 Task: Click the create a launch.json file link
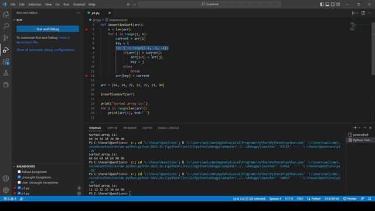[43, 40]
